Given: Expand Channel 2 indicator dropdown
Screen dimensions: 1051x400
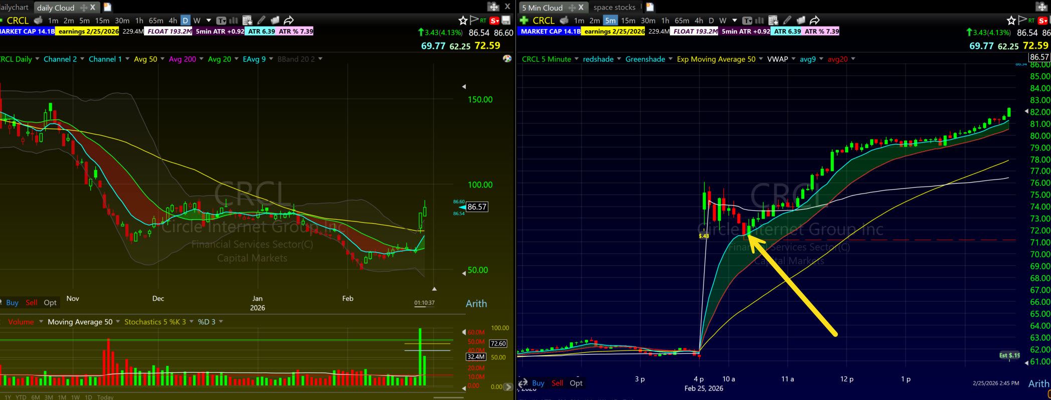Looking at the screenshot, I should click(x=82, y=59).
